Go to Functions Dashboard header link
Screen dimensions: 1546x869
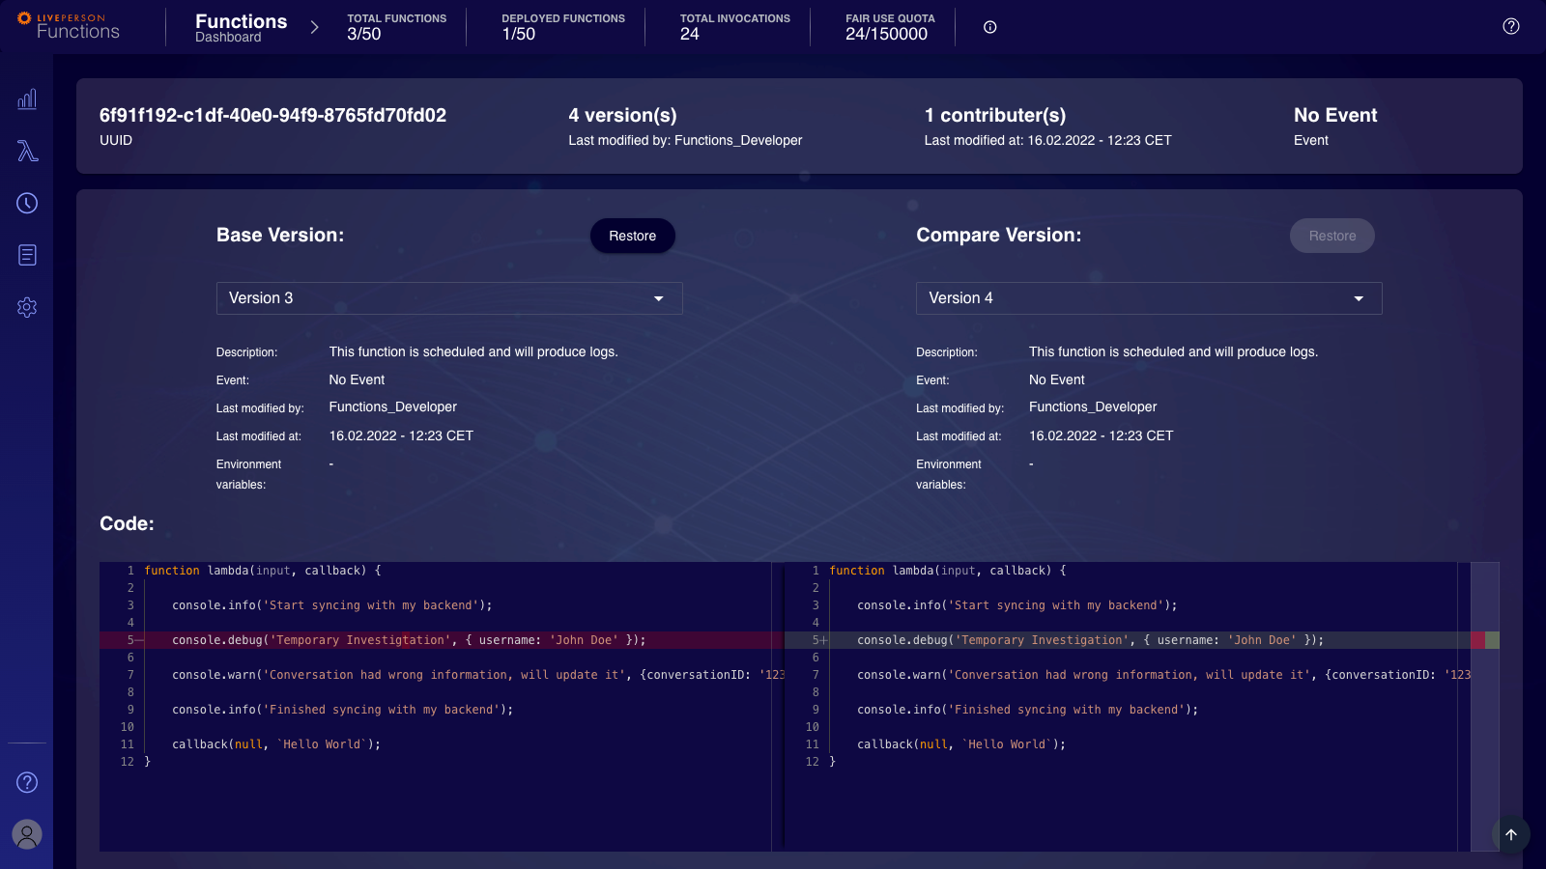pyautogui.click(x=241, y=27)
